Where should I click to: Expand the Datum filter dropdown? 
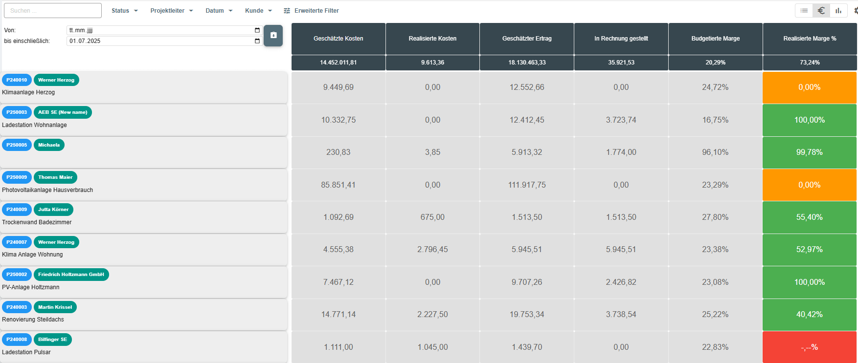coord(219,11)
